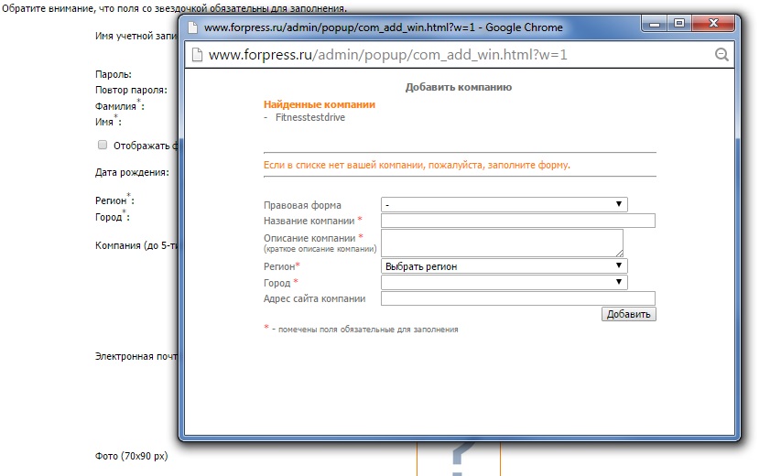Toggle the Отображать checkbox in background form
Screen dimensions: 781x476
tap(103, 145)
